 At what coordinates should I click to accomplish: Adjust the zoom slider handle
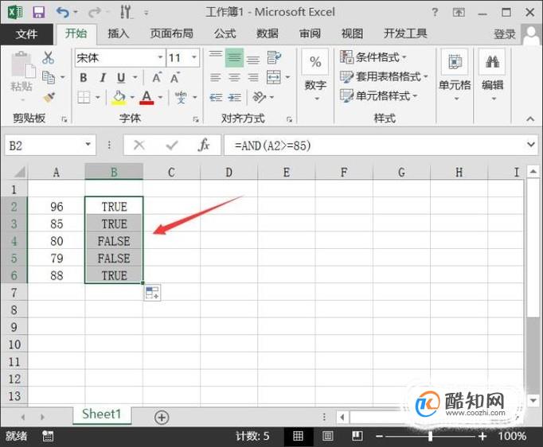[x=430, y=437]
